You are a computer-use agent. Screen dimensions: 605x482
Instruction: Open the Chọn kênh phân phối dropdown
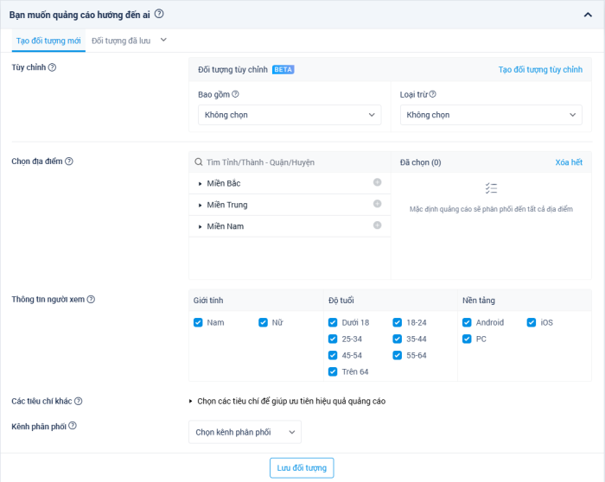[x=245, y=432]
